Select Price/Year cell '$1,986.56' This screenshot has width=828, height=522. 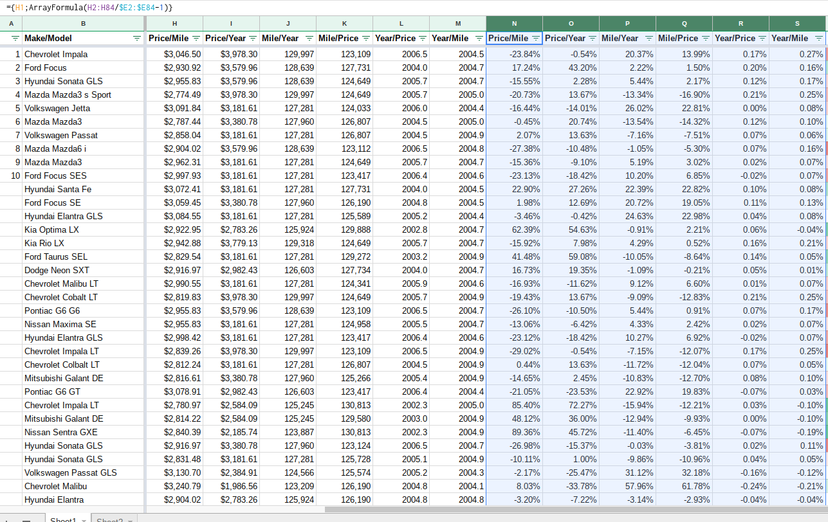tap(232, 486)
